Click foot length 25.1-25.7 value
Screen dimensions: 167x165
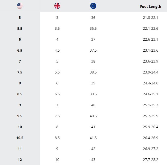click(150, 105)
